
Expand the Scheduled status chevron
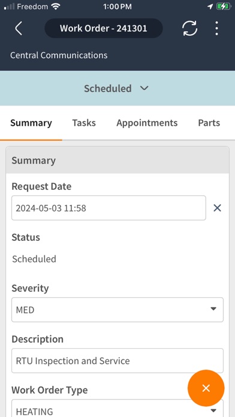[x=144, y=88]
